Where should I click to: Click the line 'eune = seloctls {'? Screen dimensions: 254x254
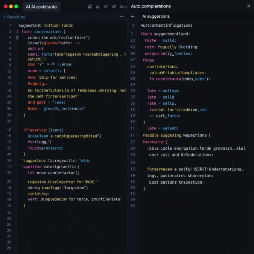(46, 71)
